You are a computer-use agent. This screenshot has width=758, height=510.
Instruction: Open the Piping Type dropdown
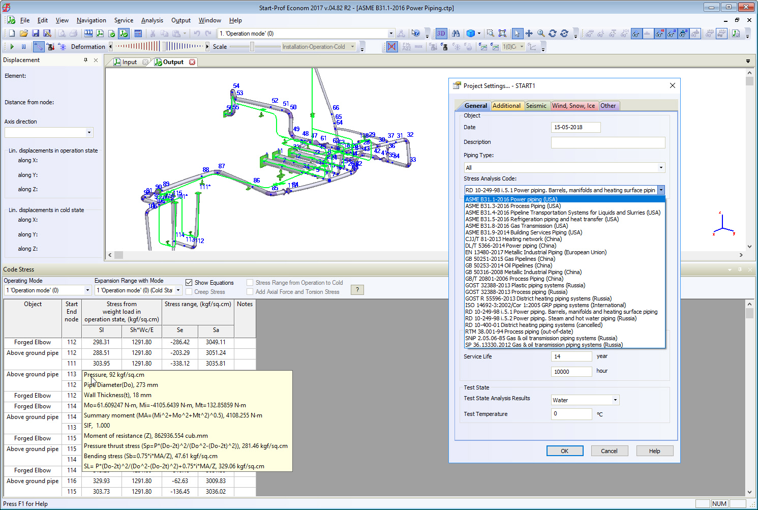pyautogui.click(x=661, y=168)
